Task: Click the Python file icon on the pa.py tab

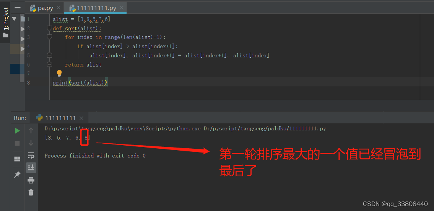Action: pyautogui.click(x=33, y=8)
